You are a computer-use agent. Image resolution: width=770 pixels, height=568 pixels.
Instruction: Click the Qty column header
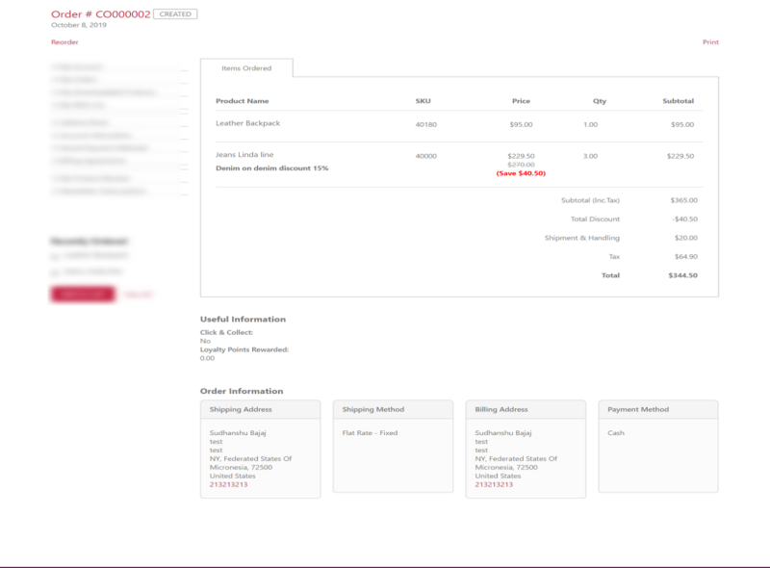tap(600, 101)
